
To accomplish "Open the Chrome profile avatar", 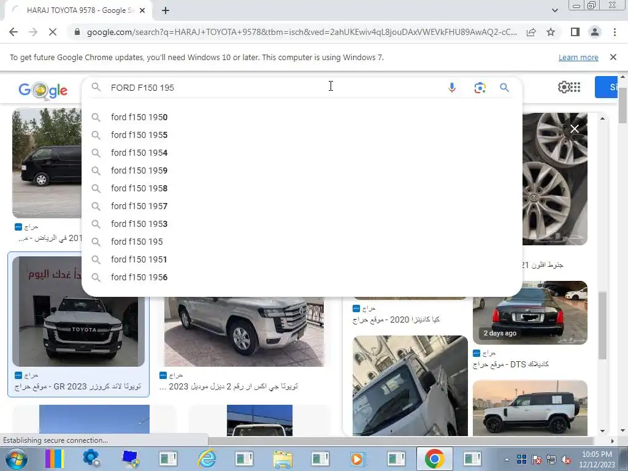I will coord(595,32).
